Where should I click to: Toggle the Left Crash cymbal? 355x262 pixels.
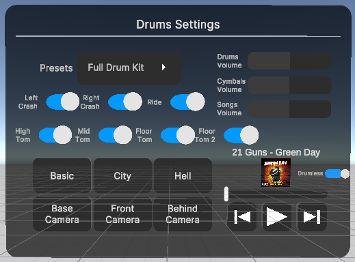pos(63,102)
